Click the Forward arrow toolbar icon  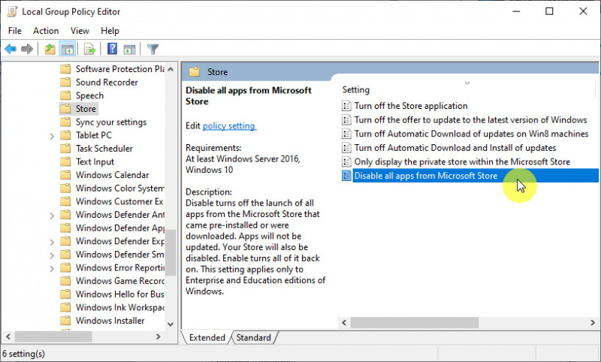(x=27, y=49)
